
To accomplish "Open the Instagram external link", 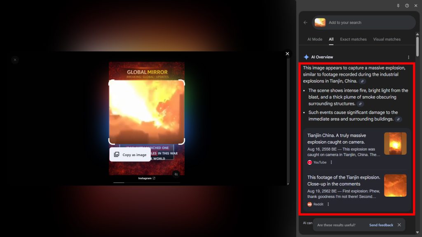I will click(147, 178).
